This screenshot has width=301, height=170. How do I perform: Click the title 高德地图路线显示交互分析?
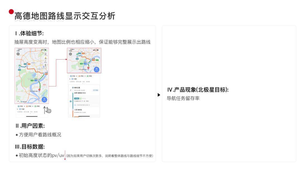coord(65,16)
